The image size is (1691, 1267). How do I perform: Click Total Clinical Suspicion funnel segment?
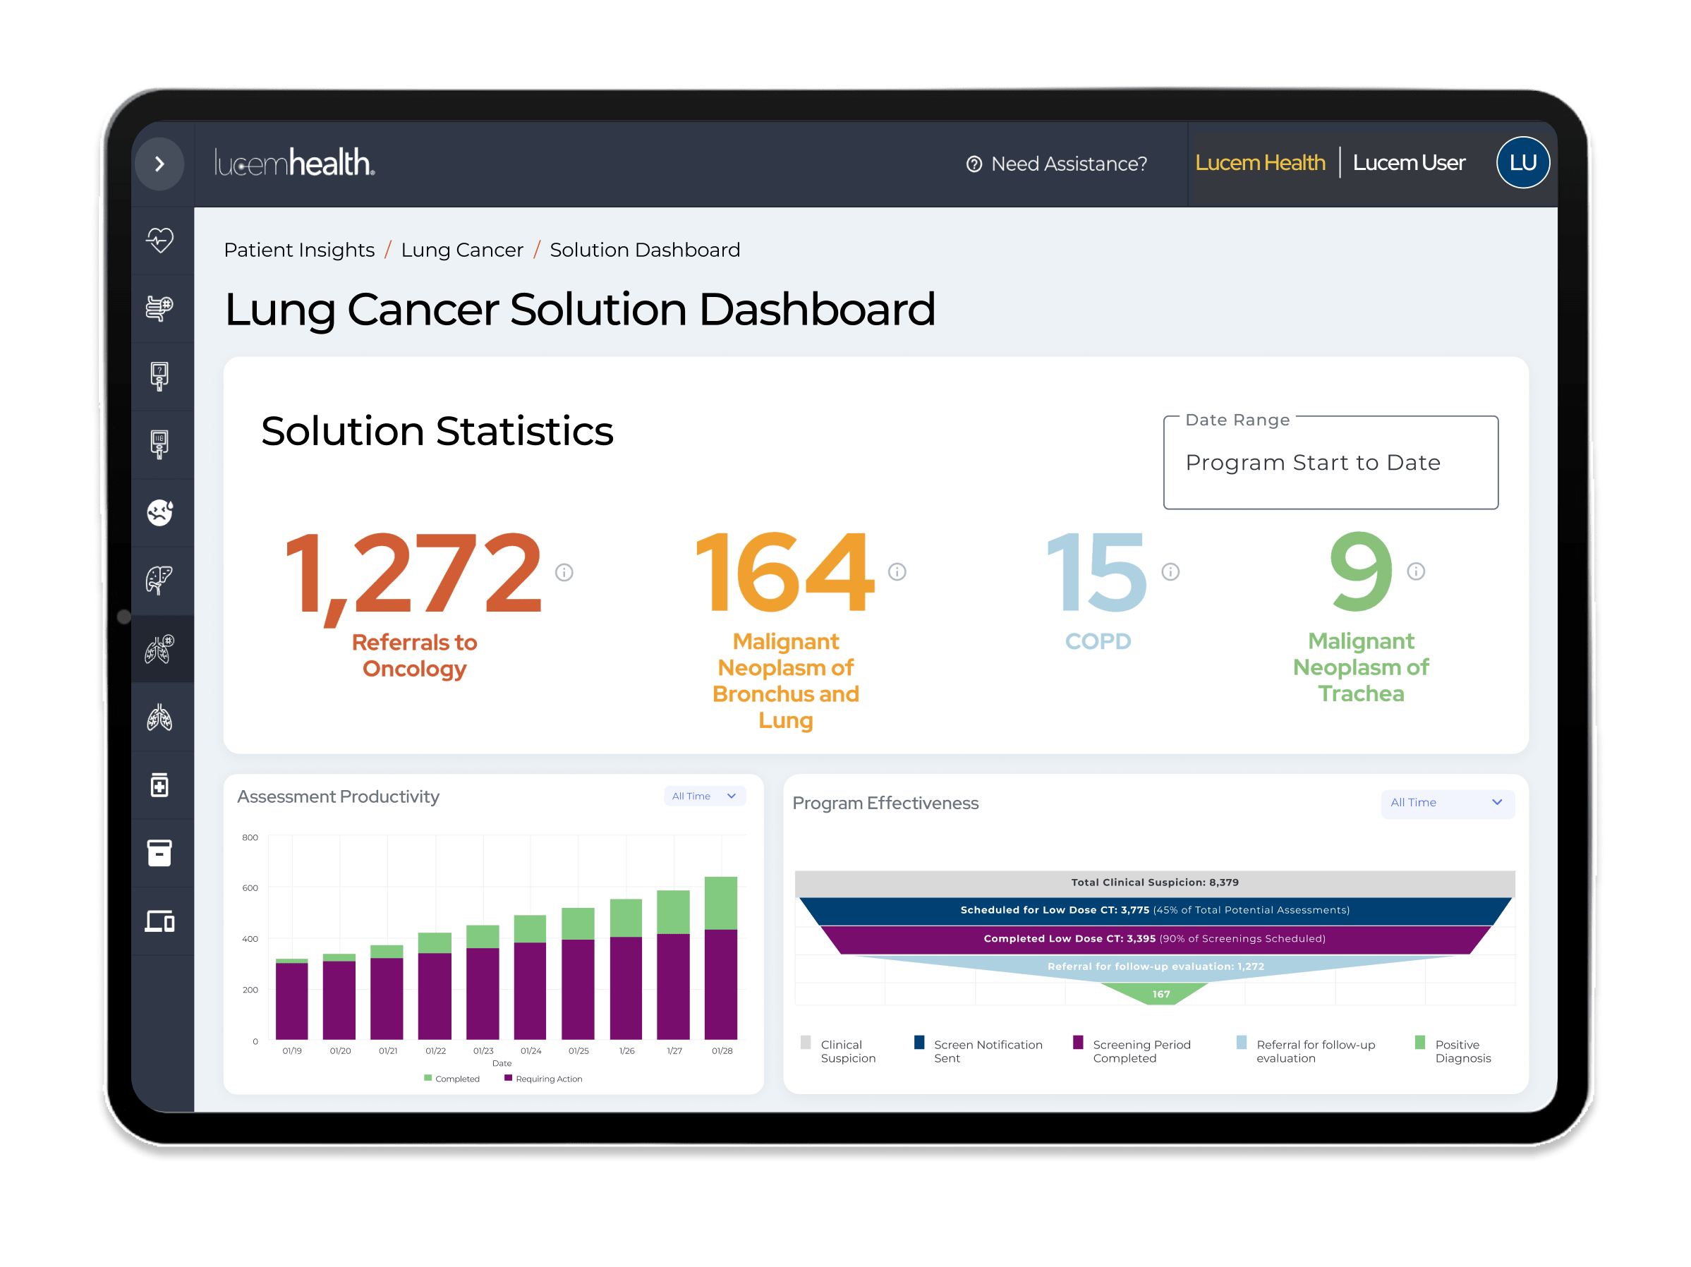[x=1154, y=883]
